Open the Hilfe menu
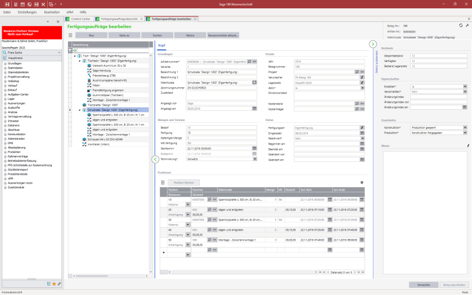The height and width of the screenshot is (295, 472). [x=83, y=12]
